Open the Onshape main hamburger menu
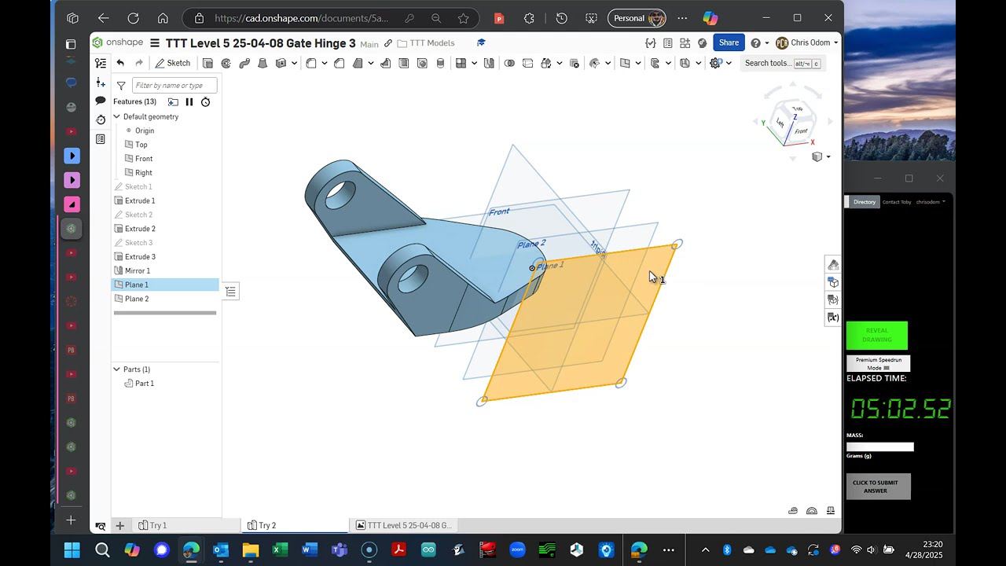 (155, 43)
